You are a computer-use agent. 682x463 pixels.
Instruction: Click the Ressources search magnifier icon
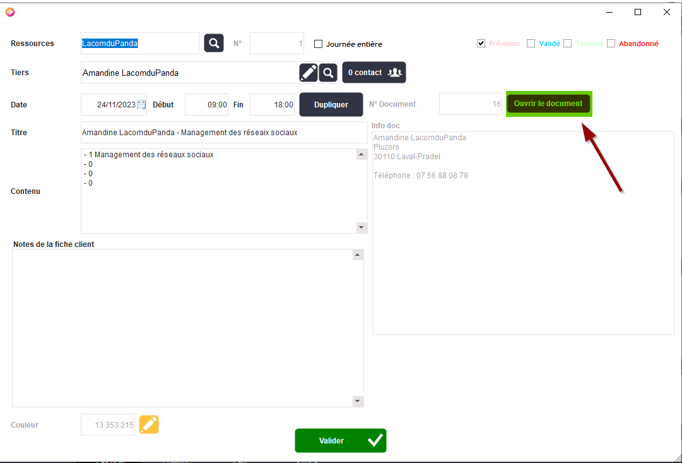[x=214, y=43]
